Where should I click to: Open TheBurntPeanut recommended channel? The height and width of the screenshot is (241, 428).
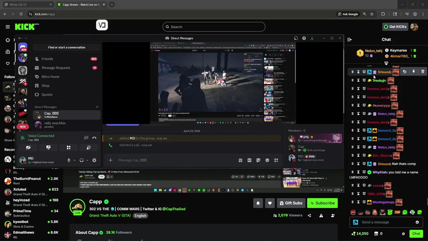31,181
